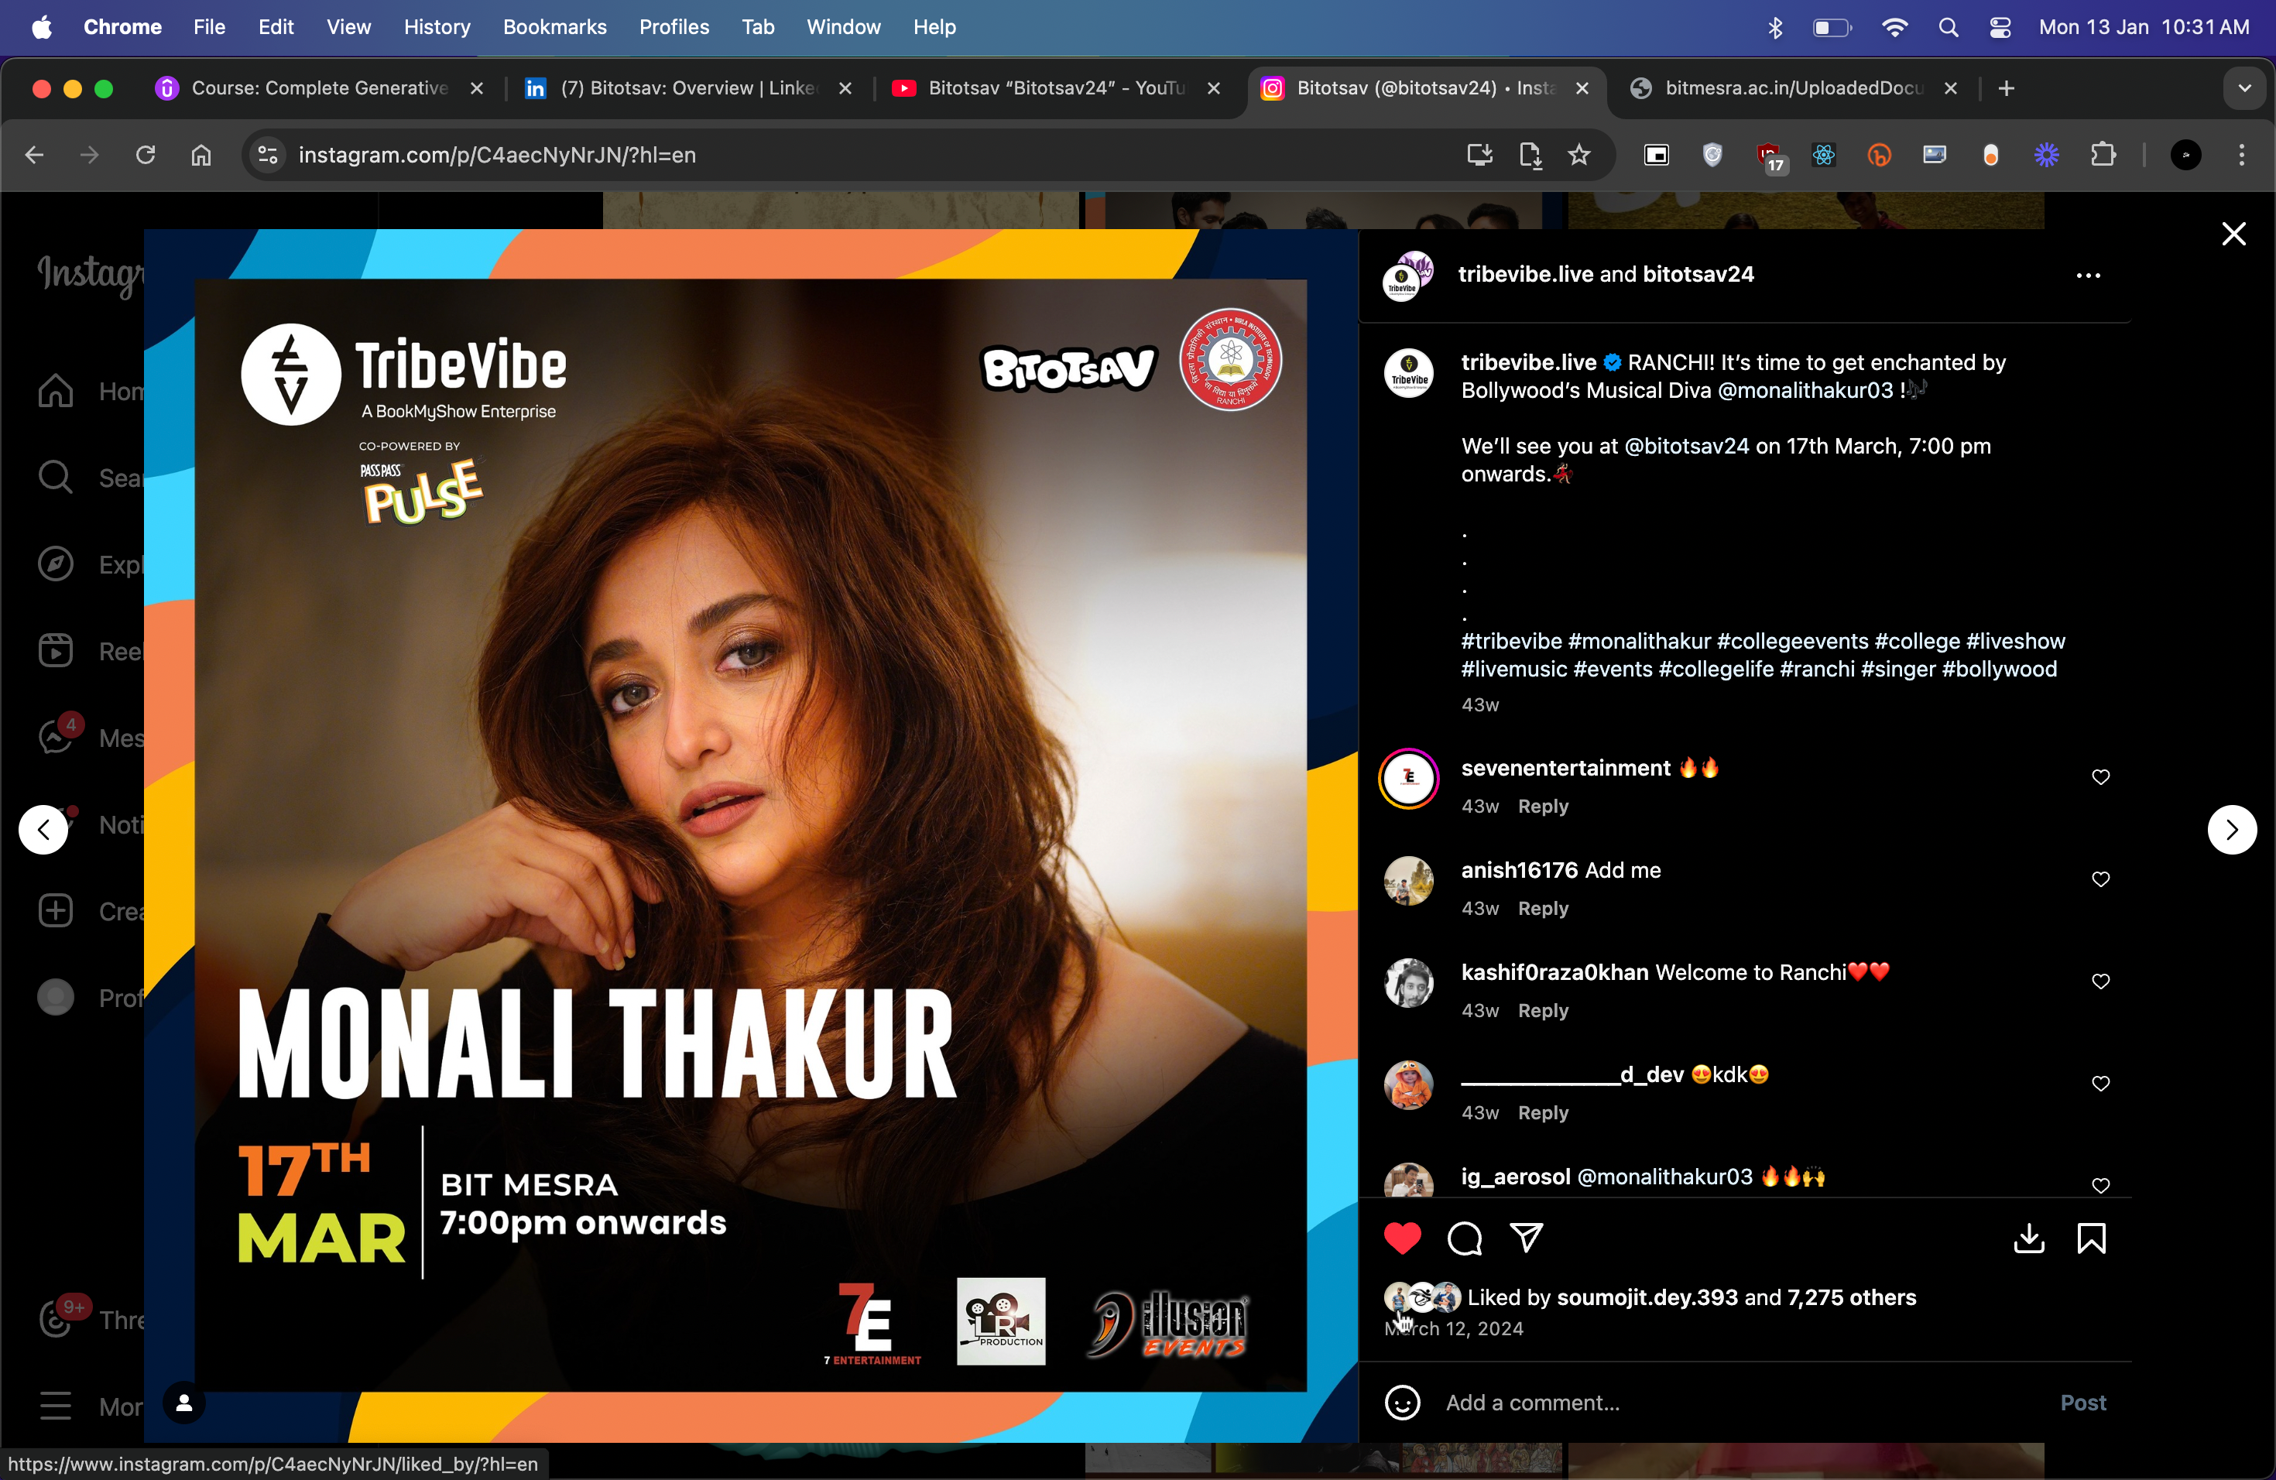Screen dimensions: 2276x1480
Task: Download the post using the download icon
Action: 2028,1238
